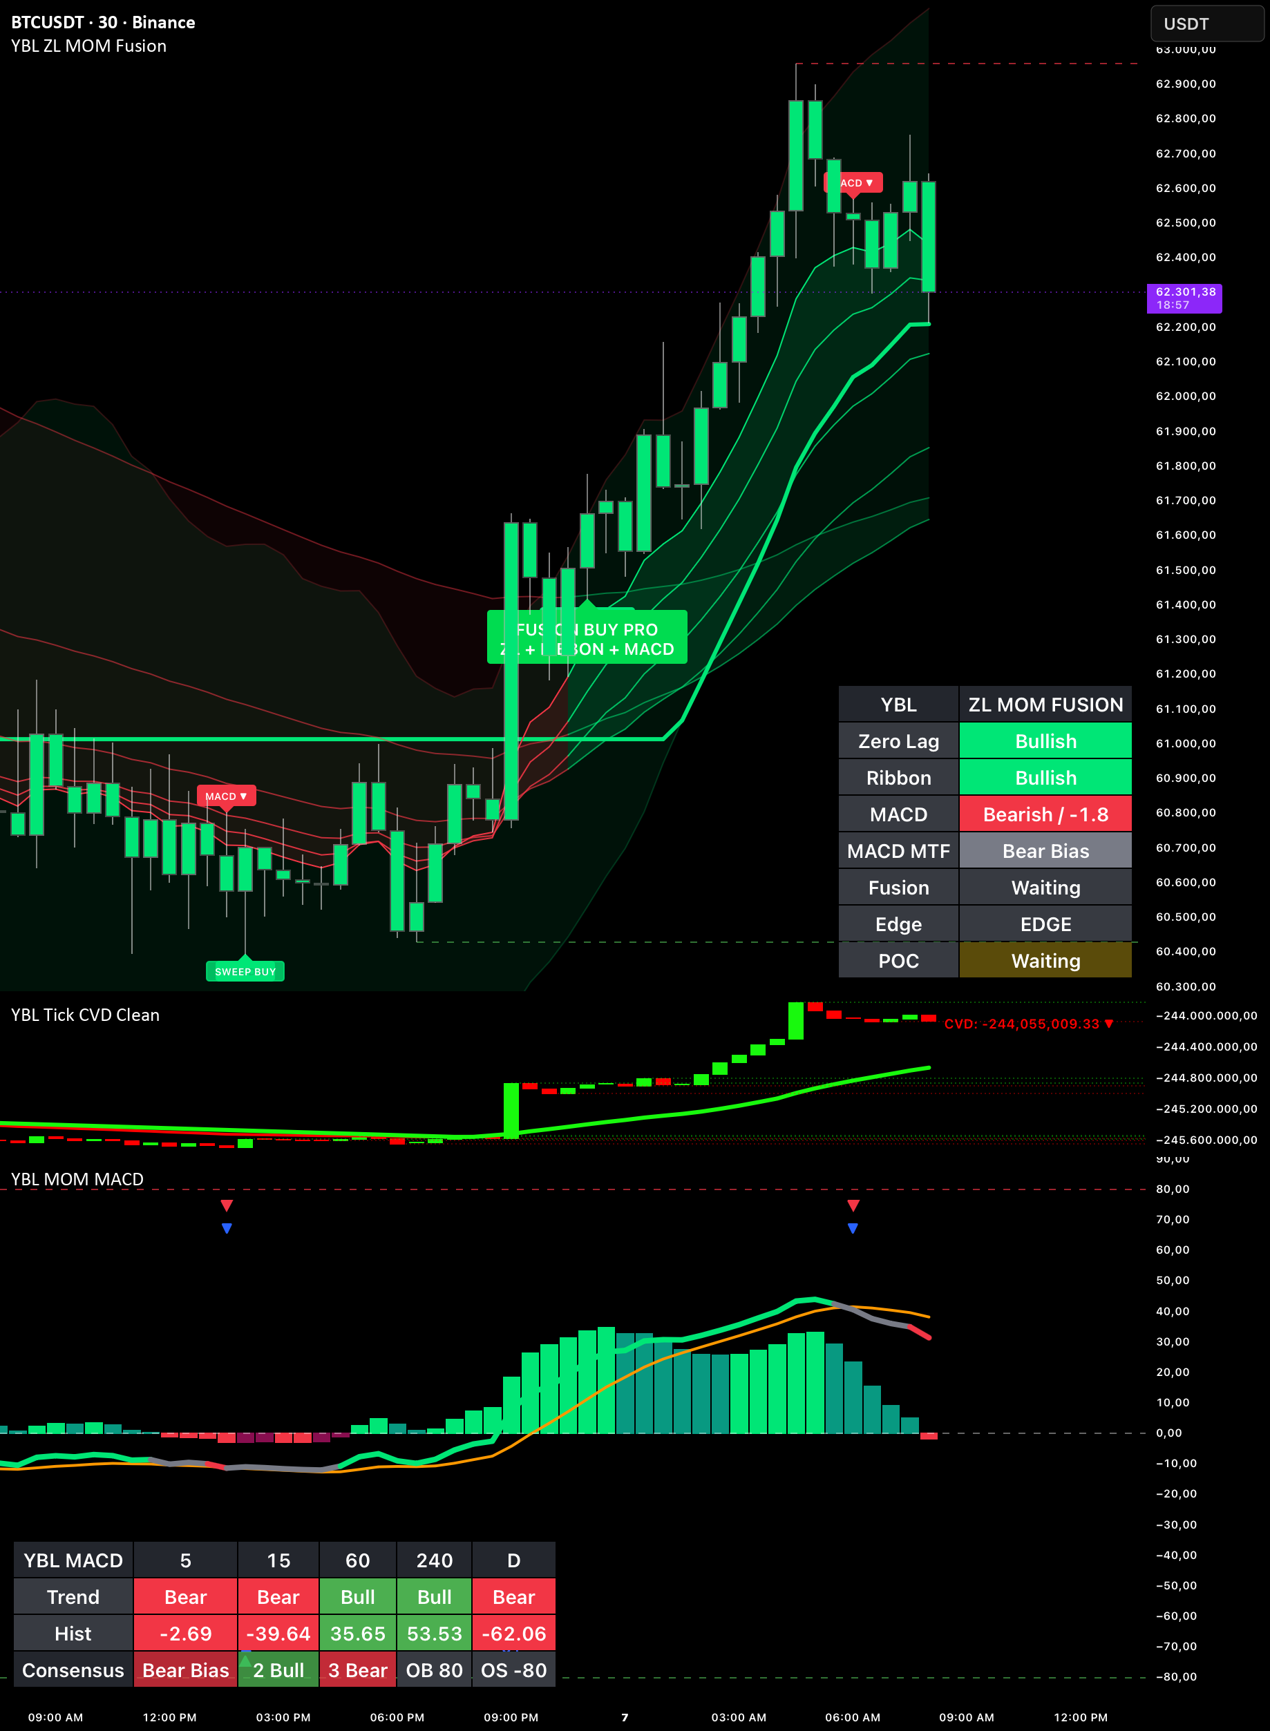Click the 'Bearish / -1.8' MACD cell
The image size is (1270, 1731).
pos(1045,814)
